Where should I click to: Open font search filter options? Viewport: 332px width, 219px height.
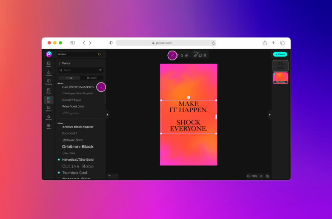pyautogui.click(x=100, y=70)
